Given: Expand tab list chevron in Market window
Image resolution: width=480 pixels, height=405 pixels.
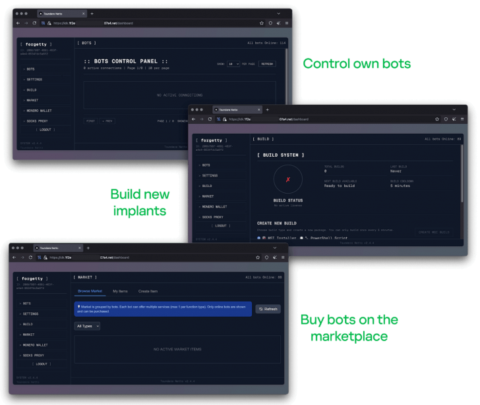Looking at the screenshot, I should pyautogui.click(x=275, y=248).
